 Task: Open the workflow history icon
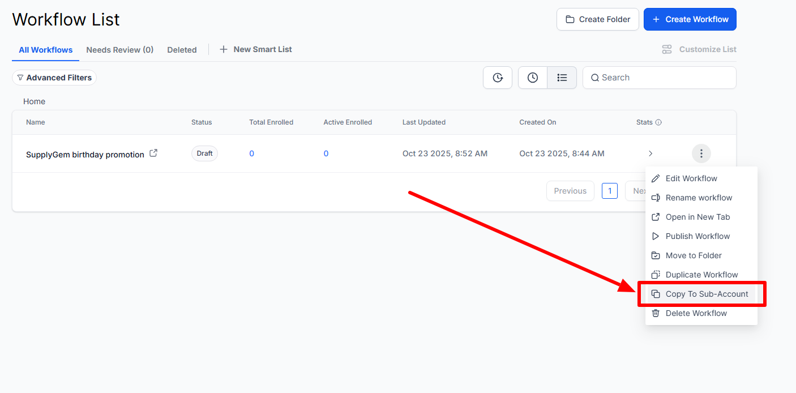pyautogui.click(x=497, y=78)
